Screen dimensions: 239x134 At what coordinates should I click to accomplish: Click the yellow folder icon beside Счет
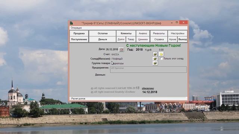(161, 54)
